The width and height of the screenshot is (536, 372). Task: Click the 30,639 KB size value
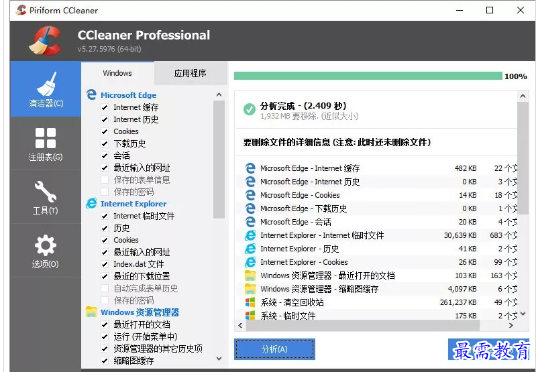click(x=460, y=235)
